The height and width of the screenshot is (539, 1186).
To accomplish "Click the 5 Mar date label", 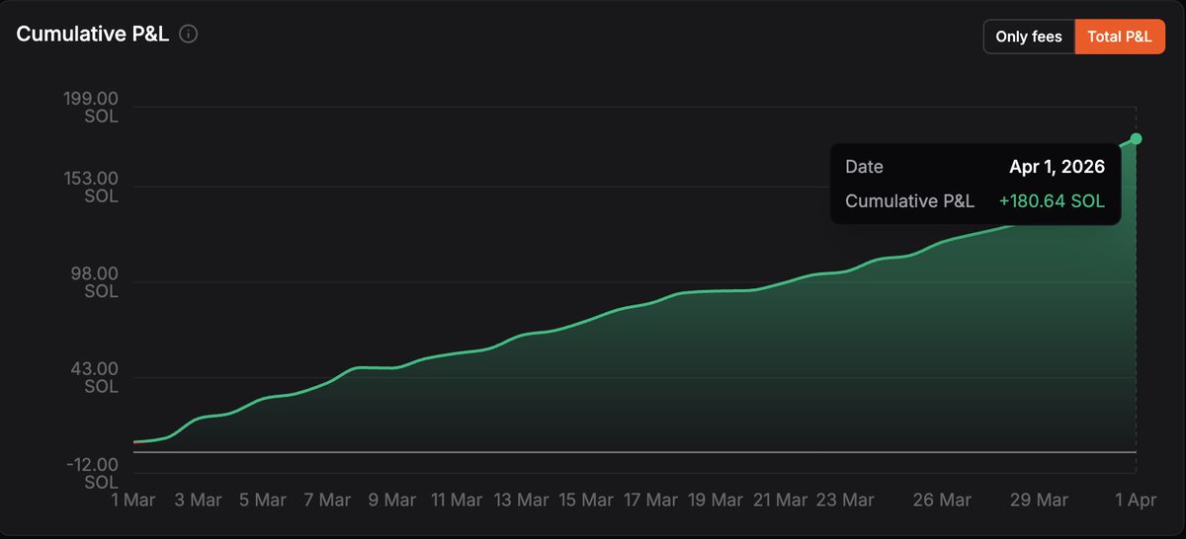I will click(262, 500).
